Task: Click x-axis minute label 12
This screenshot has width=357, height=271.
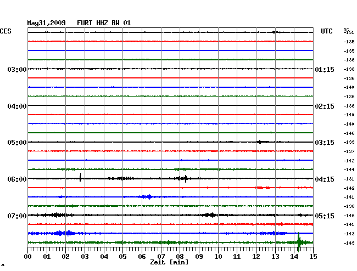Action: coord(256,256)
